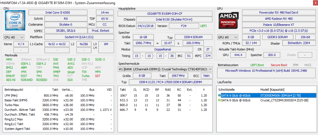The image size is (318, 135).
Task: Click the 256-bit bus width field
Action: (305, 37)
